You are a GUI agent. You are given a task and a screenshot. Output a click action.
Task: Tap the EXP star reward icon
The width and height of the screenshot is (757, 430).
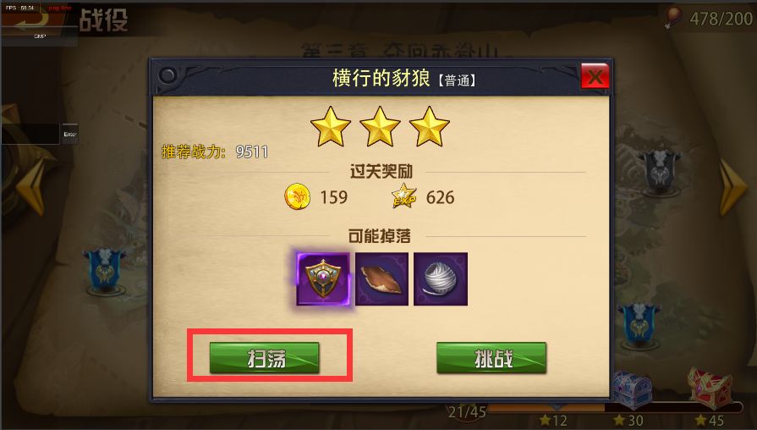pyautogui.click(x=403, y=196)
